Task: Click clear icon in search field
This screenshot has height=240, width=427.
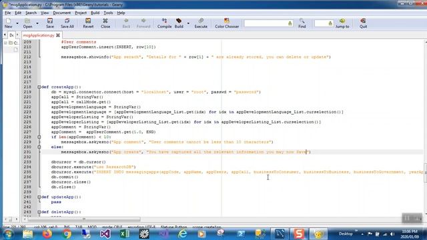Action: [290, 23]
